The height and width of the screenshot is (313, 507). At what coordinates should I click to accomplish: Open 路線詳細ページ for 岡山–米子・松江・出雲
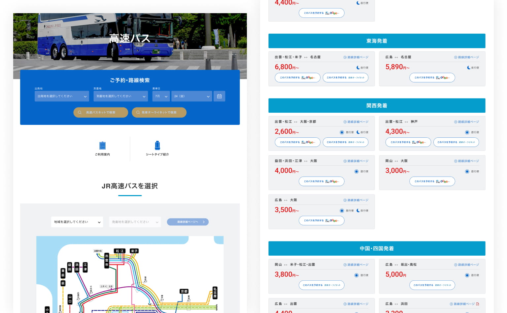[x=356, y=265]
